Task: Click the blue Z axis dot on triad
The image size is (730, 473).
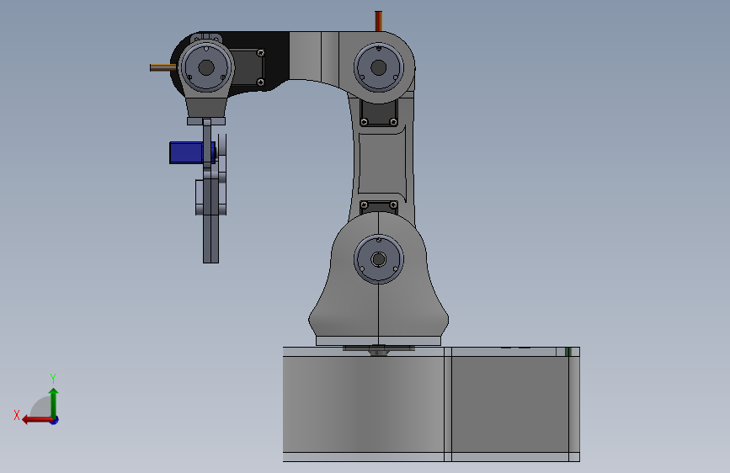Action: click(55, 420)
